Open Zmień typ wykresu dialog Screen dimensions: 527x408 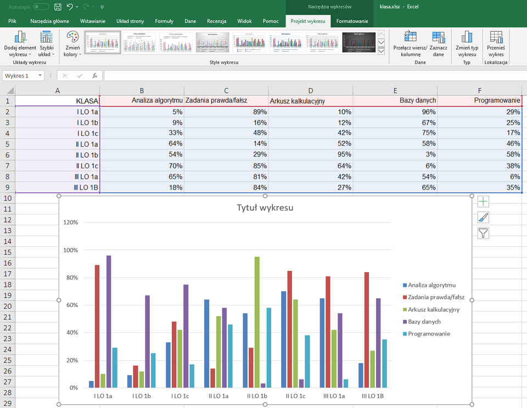(467, 44)
